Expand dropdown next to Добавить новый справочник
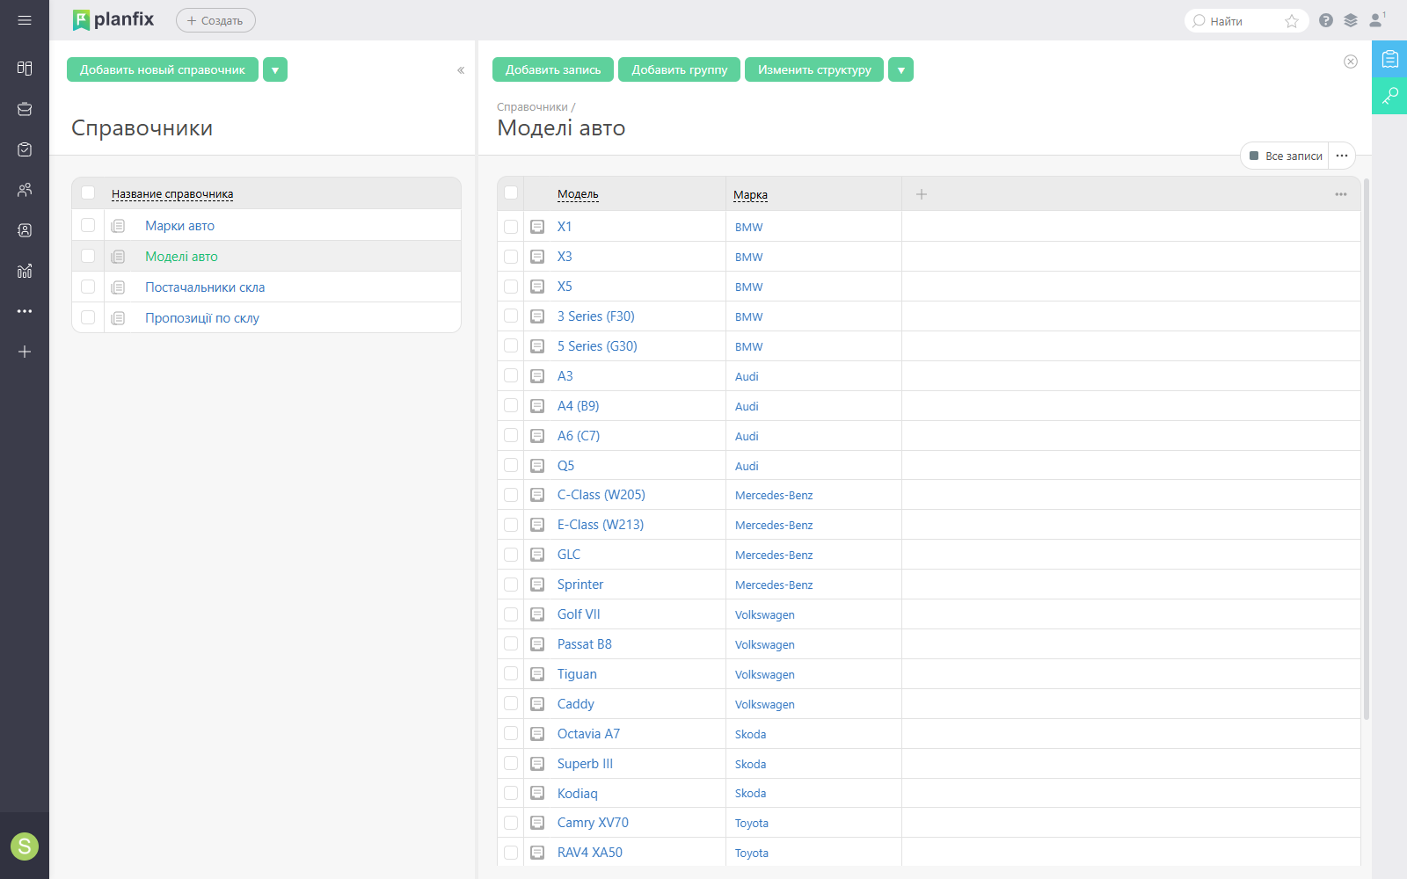 (275, 69)
